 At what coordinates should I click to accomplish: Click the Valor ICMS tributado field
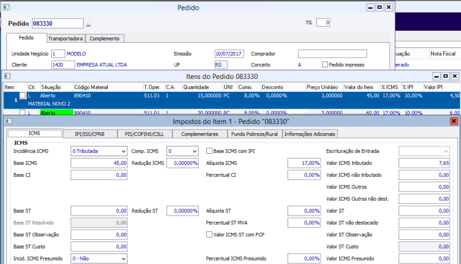[x=424, y=163]
